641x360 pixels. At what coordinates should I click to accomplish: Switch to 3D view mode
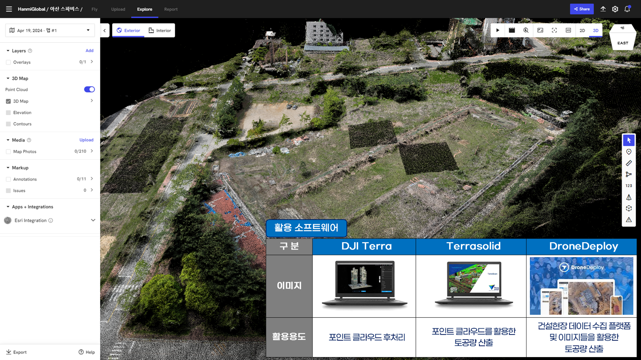(x=595, y=30)
